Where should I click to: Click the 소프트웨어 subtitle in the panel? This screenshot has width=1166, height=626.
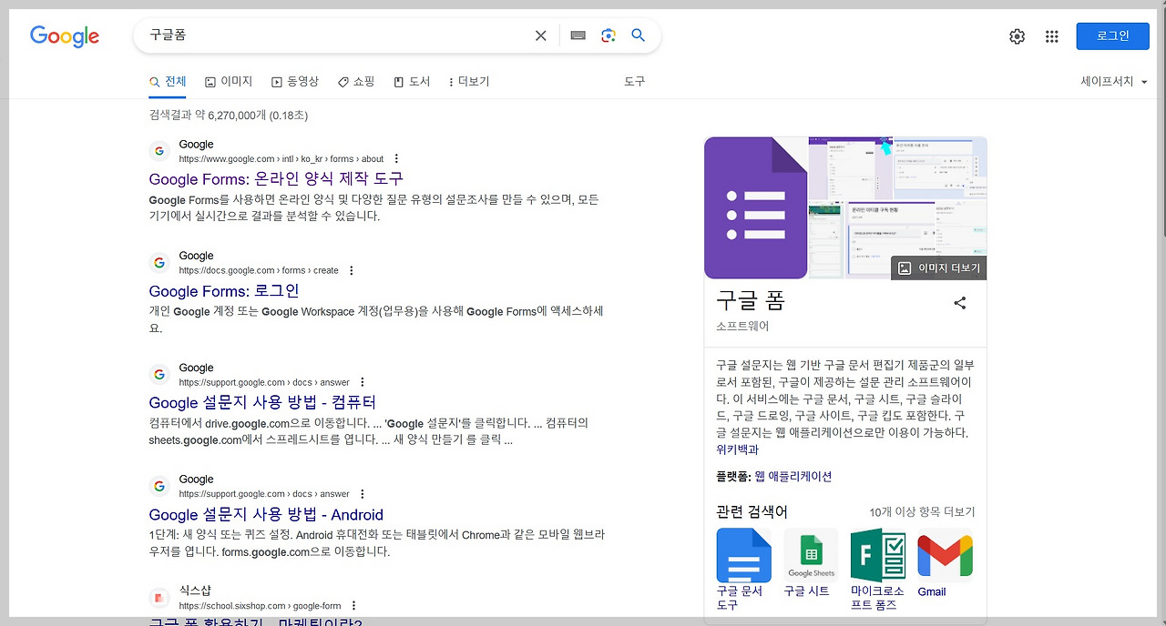pos(742,326)
